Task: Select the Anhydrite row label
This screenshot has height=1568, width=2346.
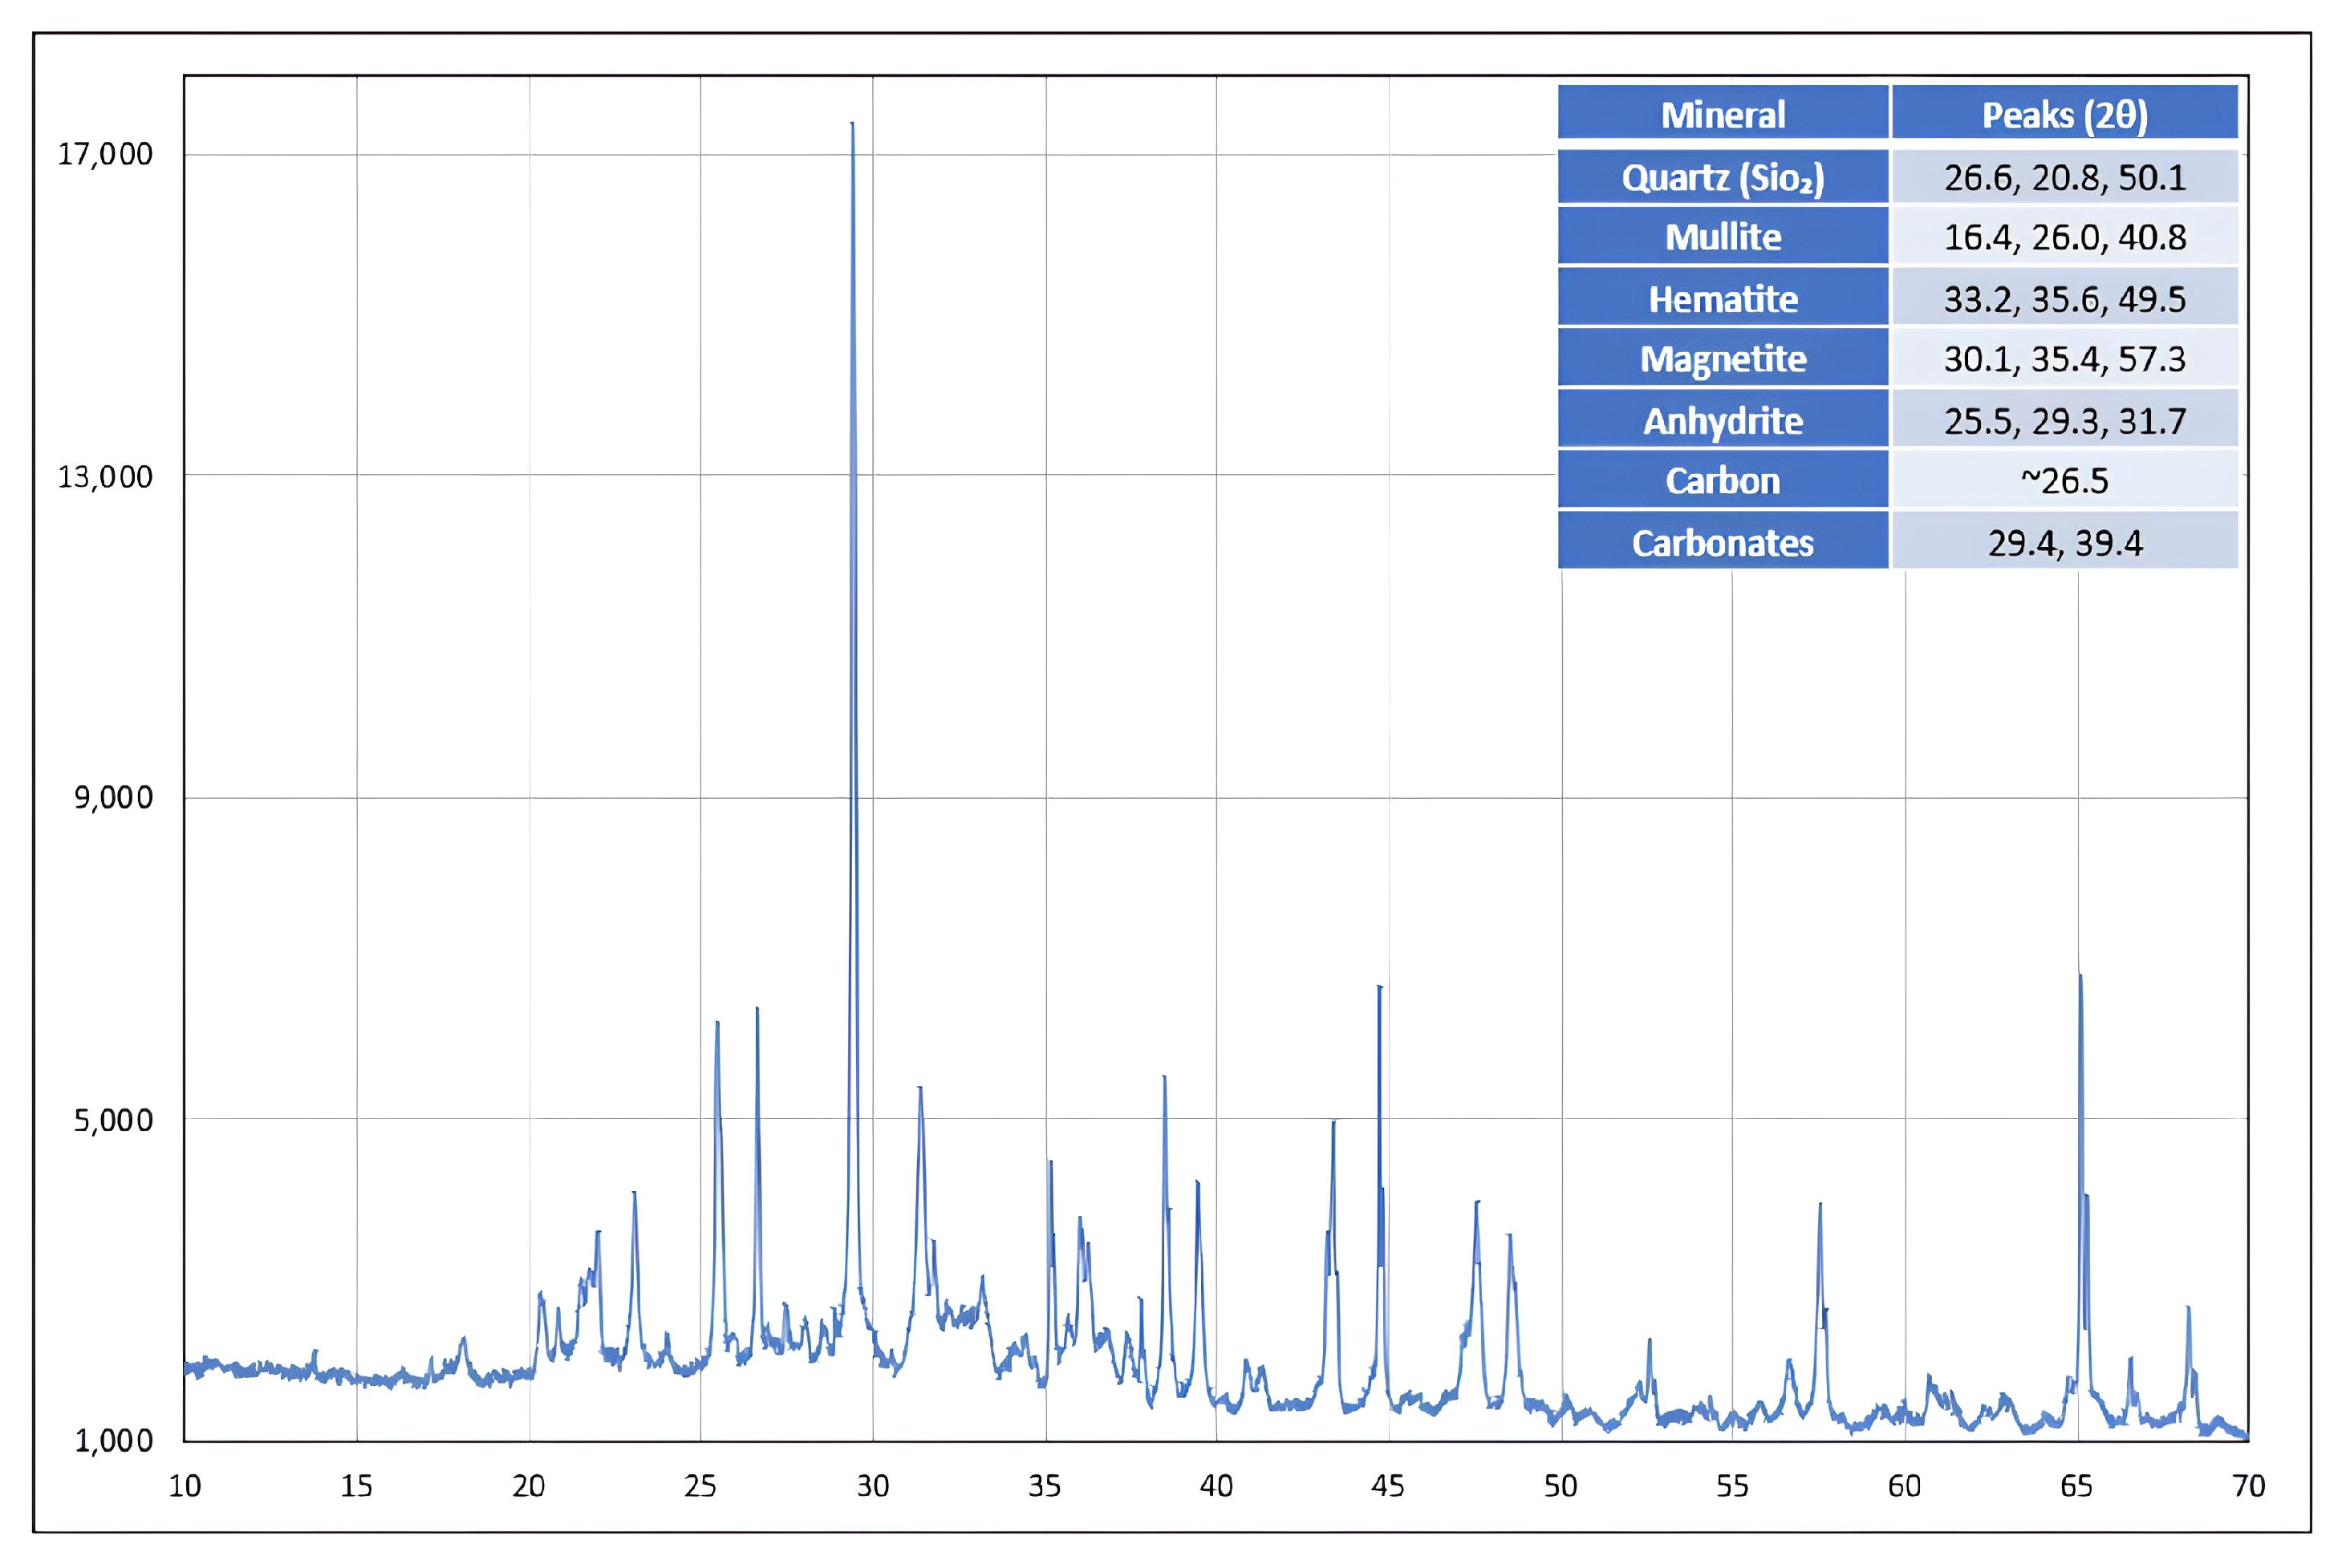Action: point(1722,420)
